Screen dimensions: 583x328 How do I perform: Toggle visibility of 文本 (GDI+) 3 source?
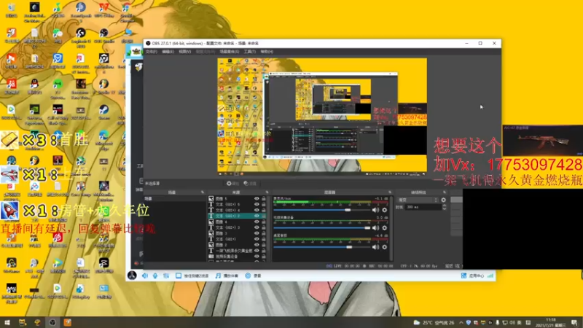[x=257, y=227]
